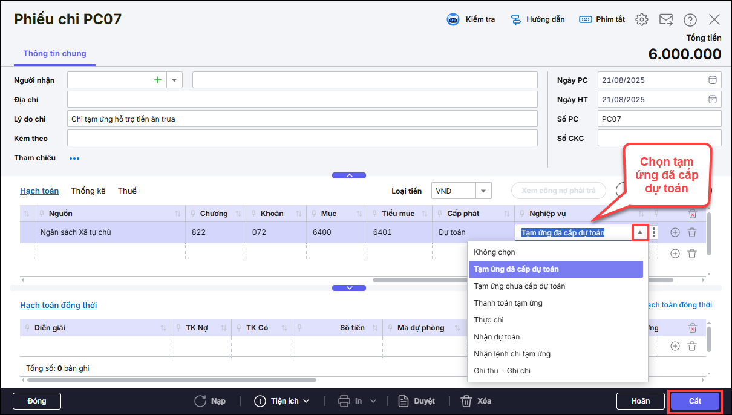The width and height of the screenshot is (732, 415).
Task: Click the Tham chiếu ellipsis icon
Action: tap(74, 158)
